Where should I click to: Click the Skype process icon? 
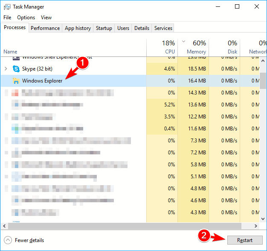16,69
